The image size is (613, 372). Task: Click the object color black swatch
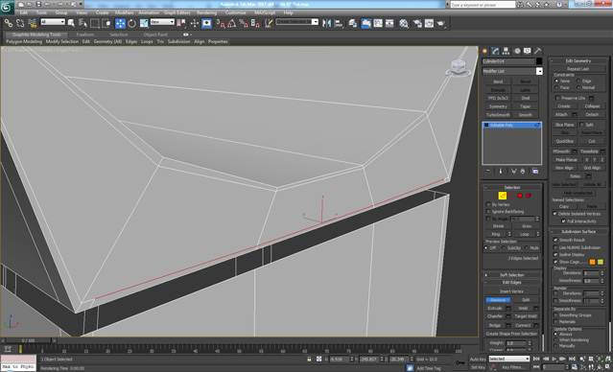click(539, 61)
